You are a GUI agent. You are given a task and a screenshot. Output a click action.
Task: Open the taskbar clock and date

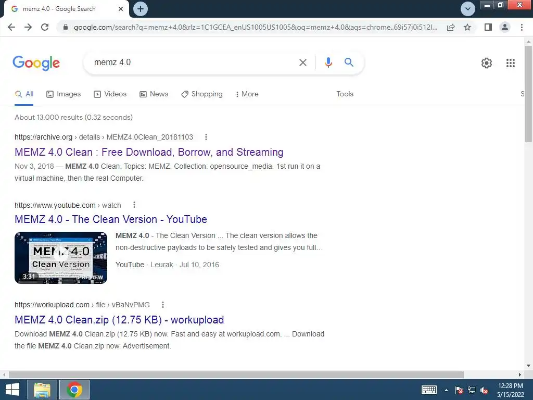click(511, 390)
